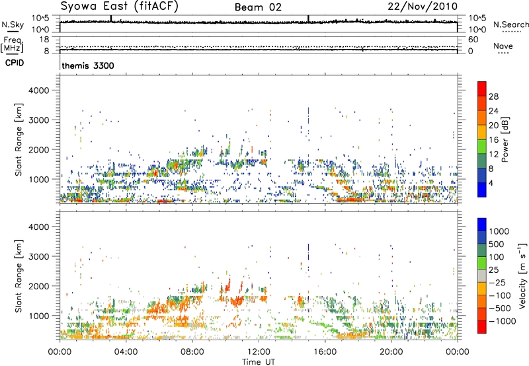Click the '08:00' time axis tick label

[192, 352]
